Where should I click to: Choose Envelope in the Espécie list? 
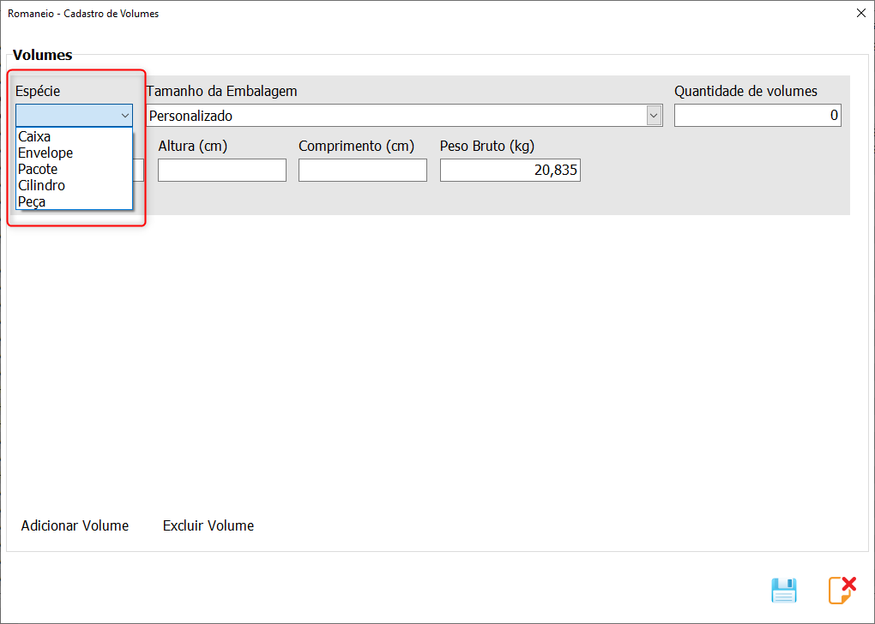(45, 153)
